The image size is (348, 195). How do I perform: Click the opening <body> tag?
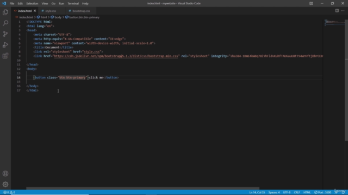32,69
